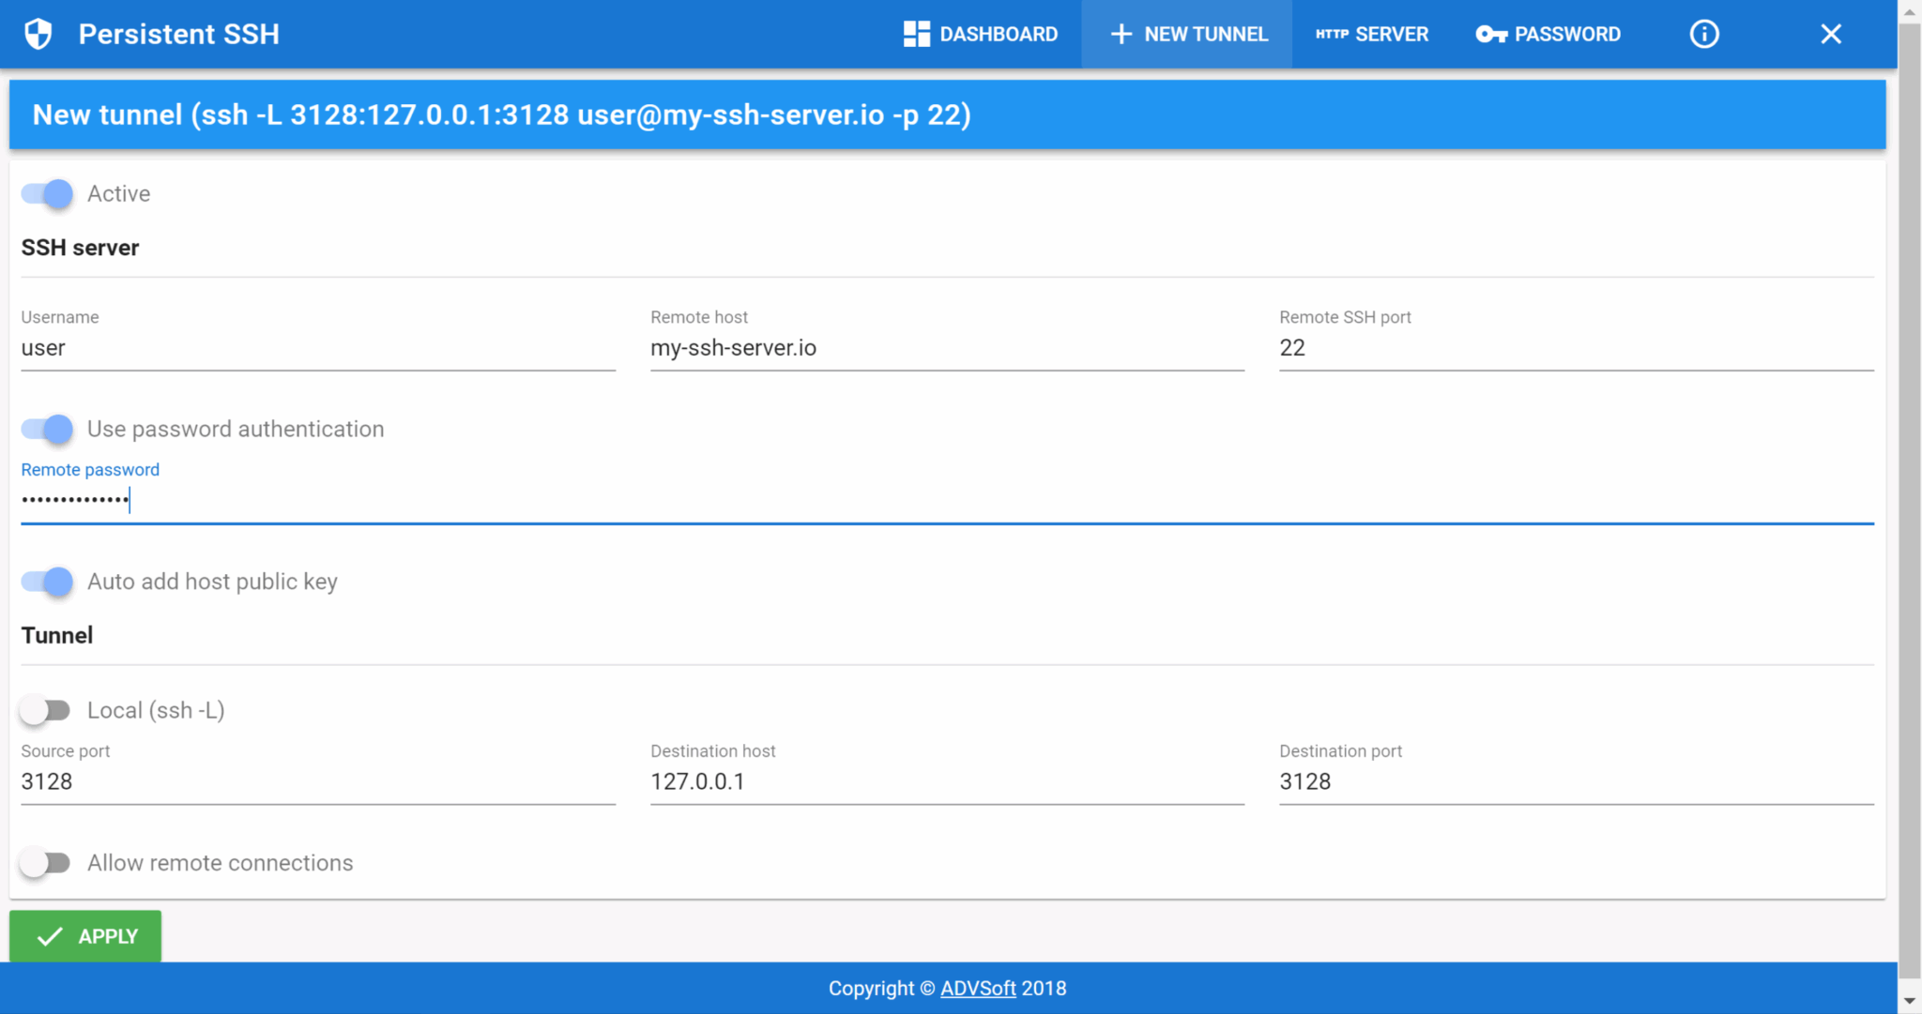Image resolution: width=1922 pixels, height=1014 pixels.
Task: Enable the Local (ssh -L) toggle
Action: click(46, 710)
